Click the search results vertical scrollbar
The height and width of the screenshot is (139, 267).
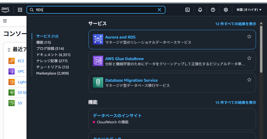click(x=261, y=49)
